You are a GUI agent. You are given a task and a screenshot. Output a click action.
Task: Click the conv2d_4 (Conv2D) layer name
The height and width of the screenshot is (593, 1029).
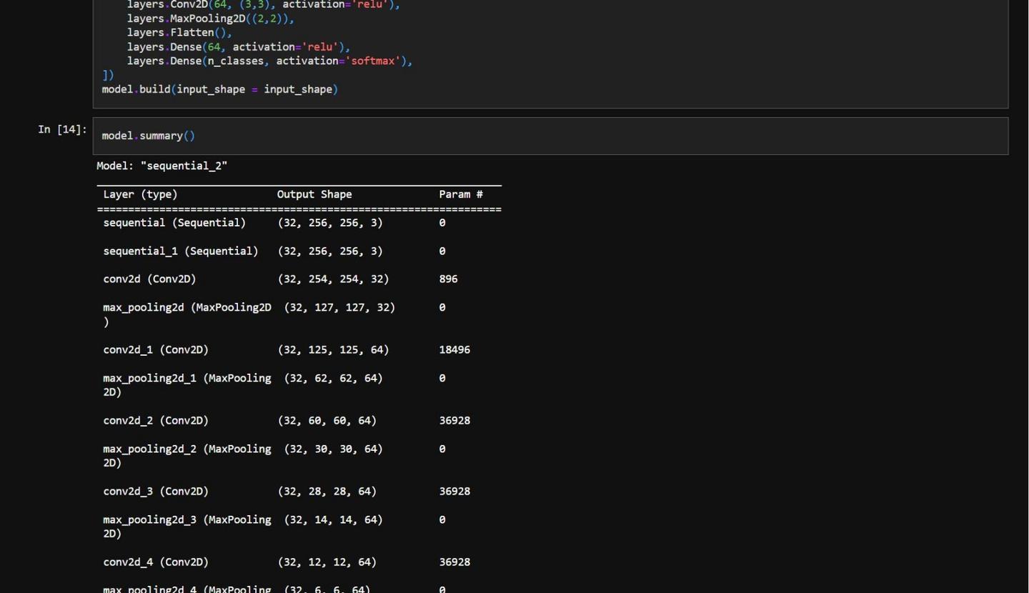pyautogui.click(x=156, y=562)
